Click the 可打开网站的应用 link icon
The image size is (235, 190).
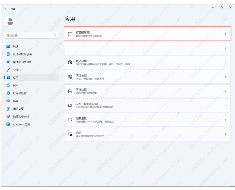pos(70,105)
